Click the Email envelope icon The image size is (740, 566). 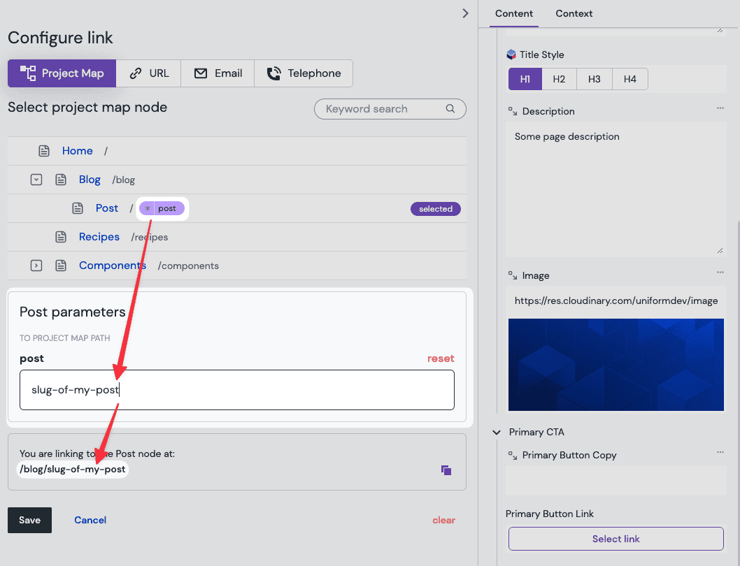coord(201,73)
